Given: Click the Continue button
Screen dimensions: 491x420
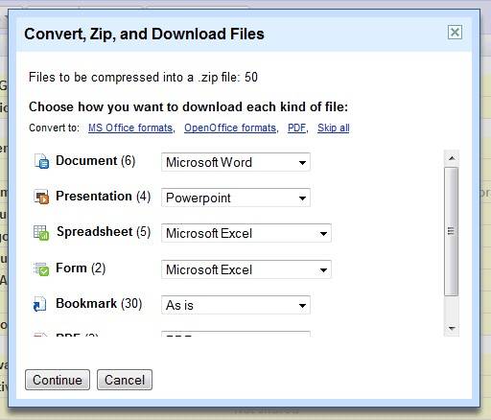Looking at the screenshot, I should tap(58, 380).
